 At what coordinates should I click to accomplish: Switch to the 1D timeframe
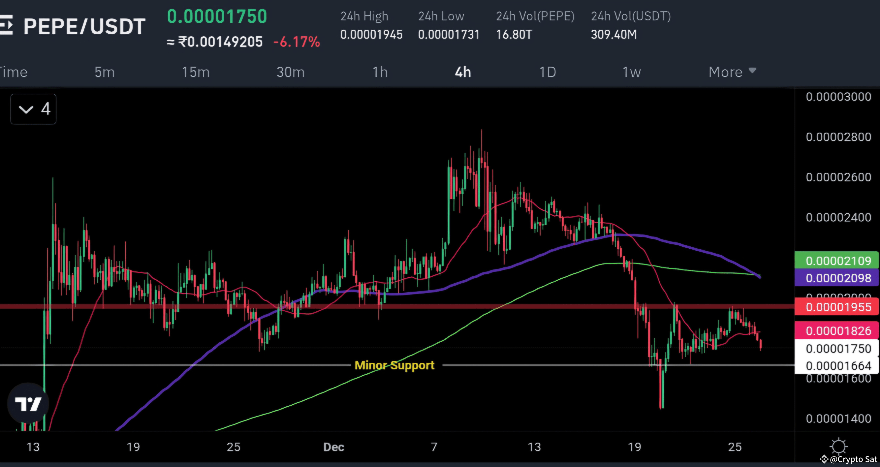(x=547, y=72)
